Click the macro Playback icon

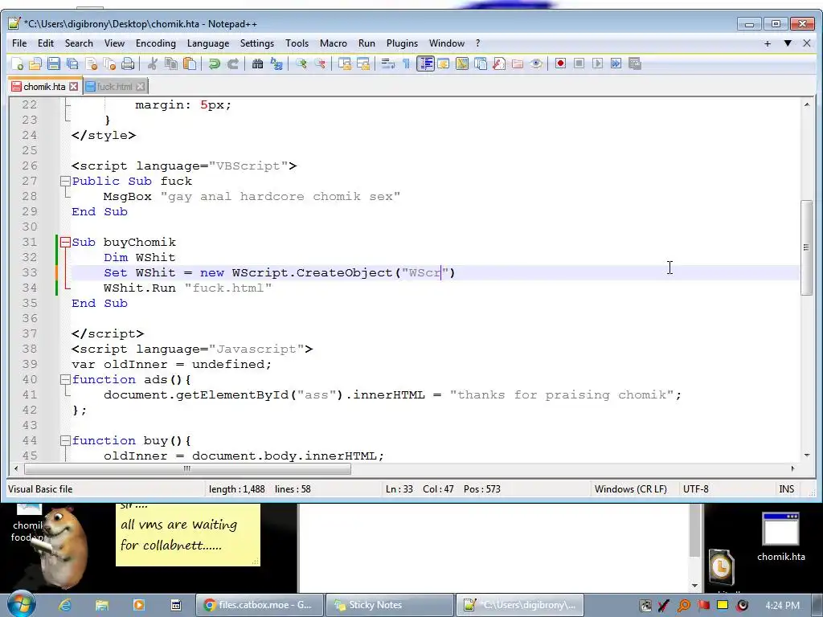(x=597, y=64)
